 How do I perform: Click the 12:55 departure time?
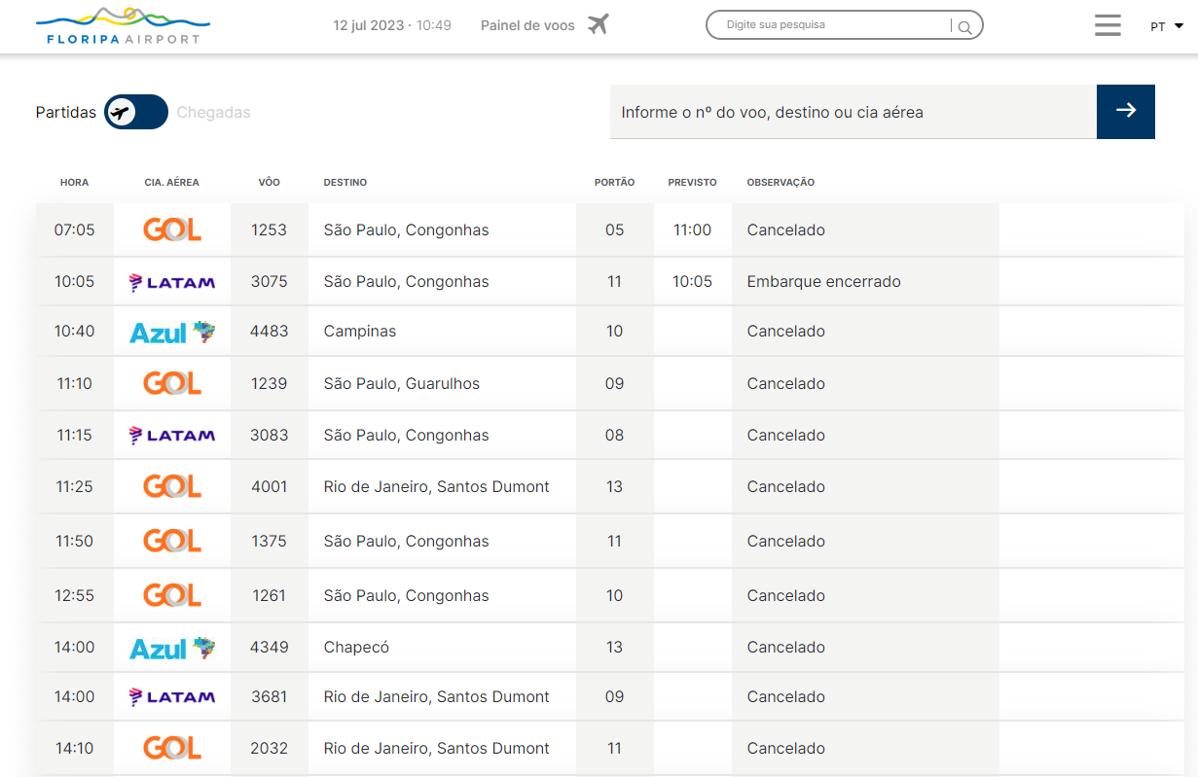coord(74,596)
